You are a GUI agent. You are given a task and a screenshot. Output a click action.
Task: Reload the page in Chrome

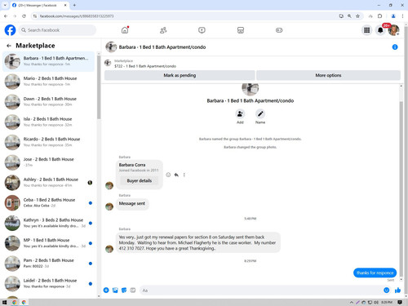(24, 16)
